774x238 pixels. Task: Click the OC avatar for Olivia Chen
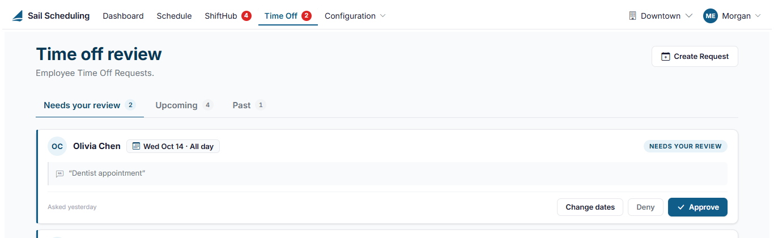point(57,146)
